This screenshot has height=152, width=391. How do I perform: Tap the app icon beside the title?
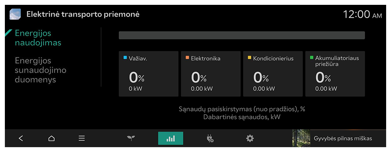[15, 14]
